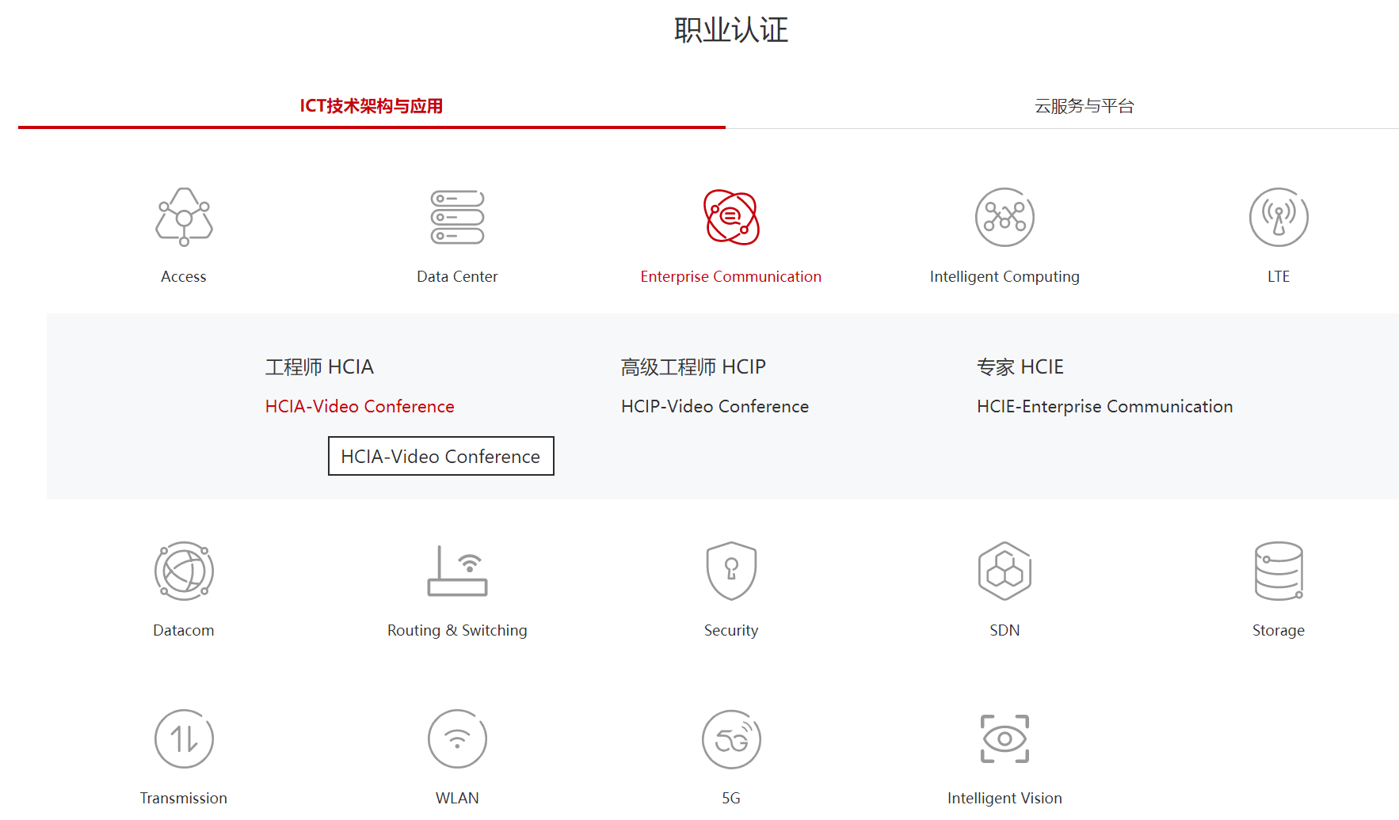Viewport: 1399px width, 820px height.
Task: Open the Security shield icon
Action: (x=730, y=571)
